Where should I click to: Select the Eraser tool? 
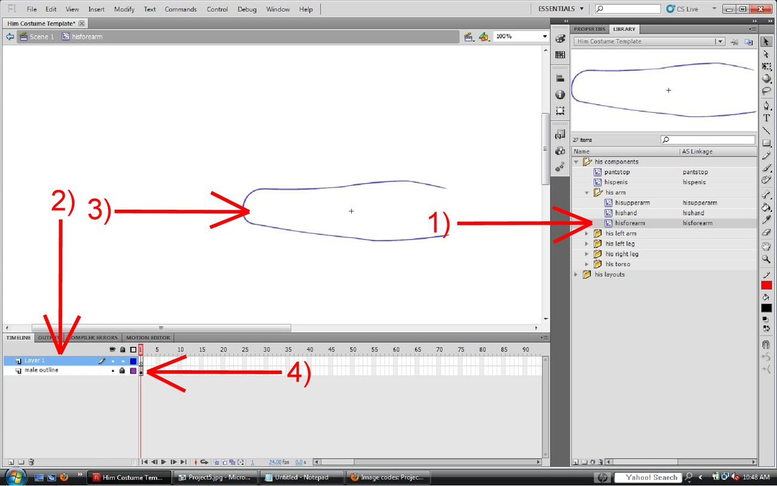766,233
